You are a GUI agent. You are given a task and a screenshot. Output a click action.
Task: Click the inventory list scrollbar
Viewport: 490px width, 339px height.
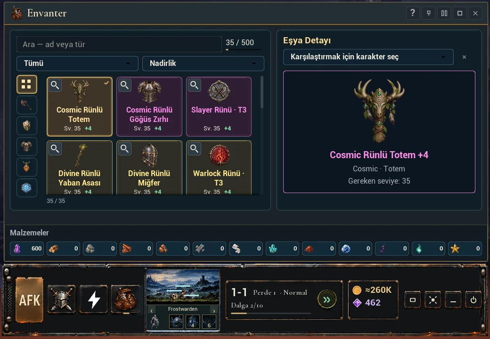pos(262,92)
